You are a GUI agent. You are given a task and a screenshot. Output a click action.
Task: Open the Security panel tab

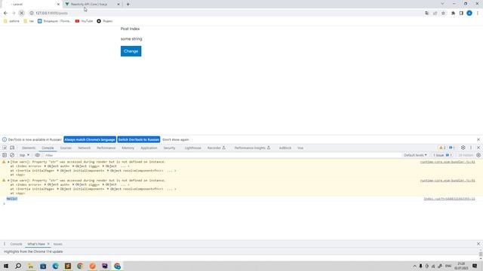tap(169, 148)
